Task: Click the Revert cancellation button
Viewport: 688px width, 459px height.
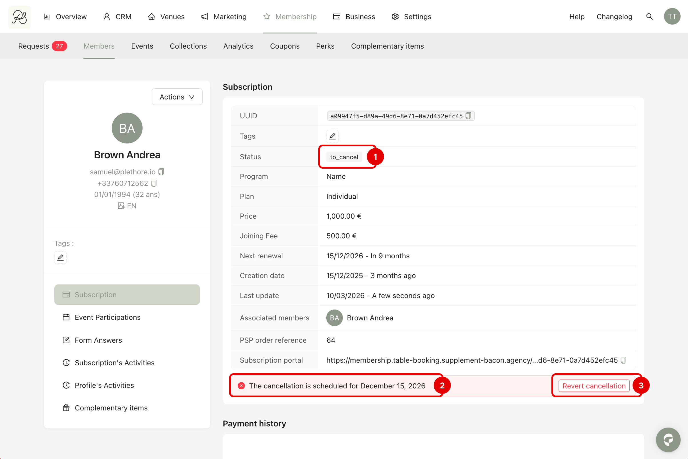Action: (x=593, y=386)
